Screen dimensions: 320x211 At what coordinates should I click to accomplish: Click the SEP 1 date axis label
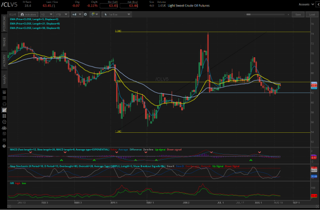click(296, 203)
